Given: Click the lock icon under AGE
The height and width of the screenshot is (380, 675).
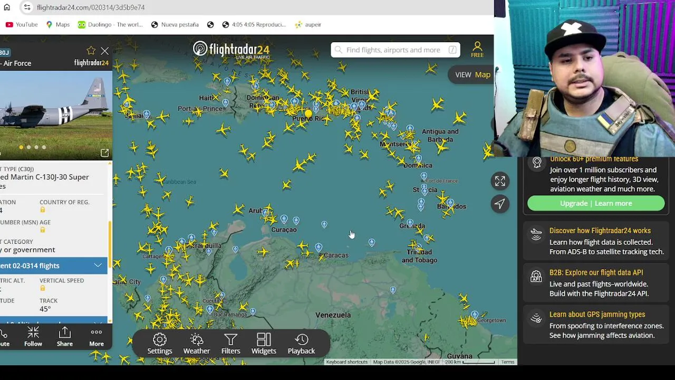Looking at the screenshot, I should point(43,230).
